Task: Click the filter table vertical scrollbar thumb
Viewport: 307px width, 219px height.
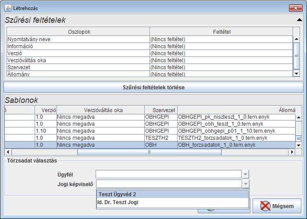Action: tap(296, 56)
